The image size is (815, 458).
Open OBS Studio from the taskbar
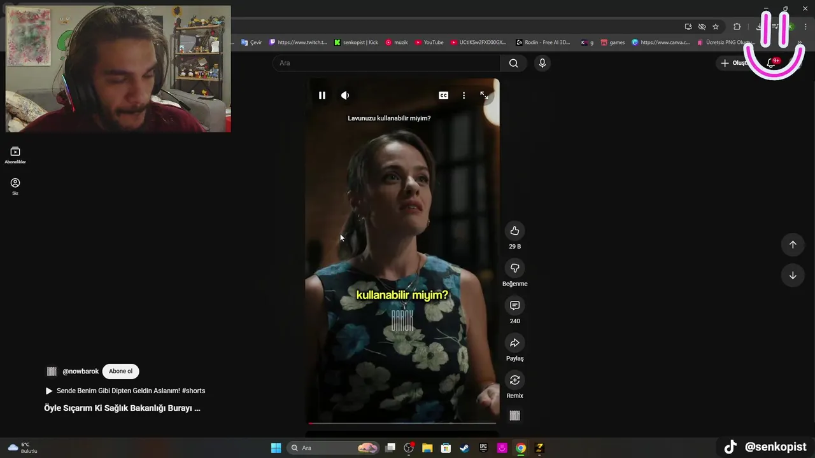pos(409,448)
